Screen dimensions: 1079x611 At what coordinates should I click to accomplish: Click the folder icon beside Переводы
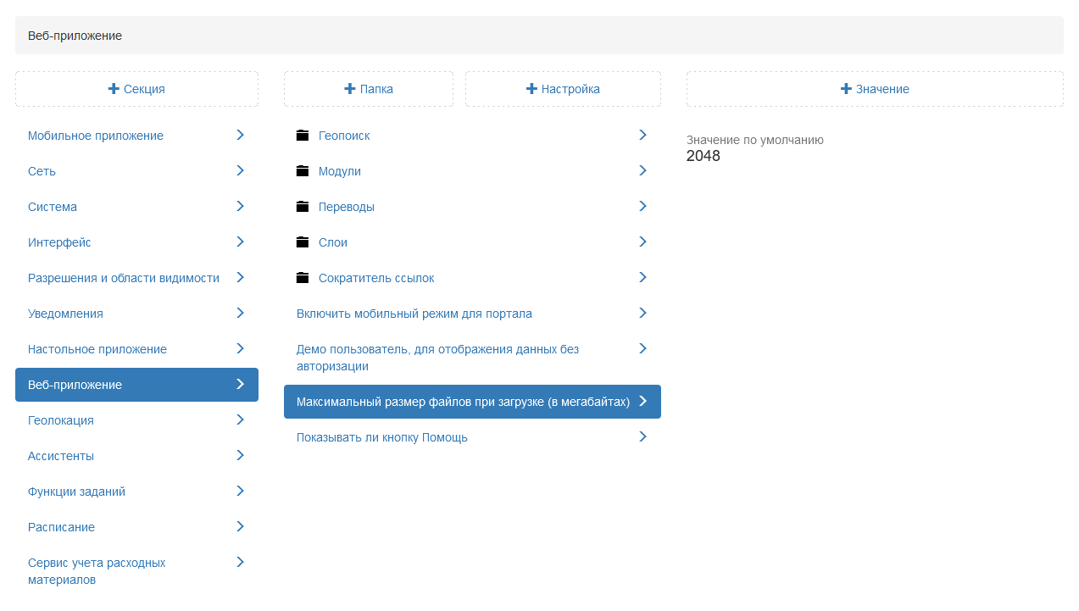click(x=303, y=207)
